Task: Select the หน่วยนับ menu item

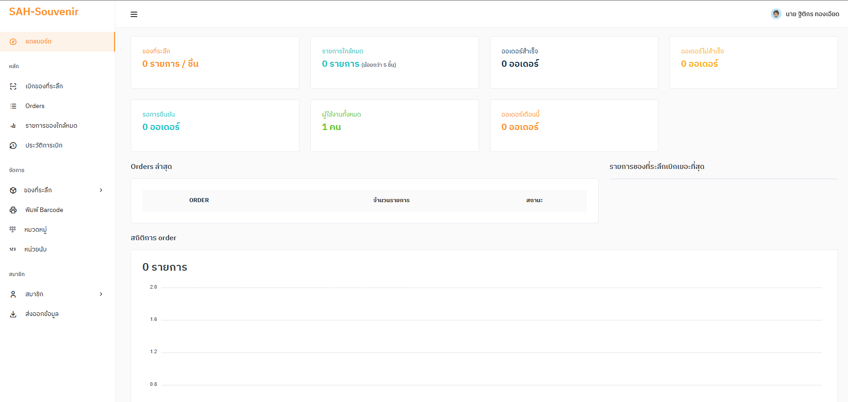Action: click(x=35, y=249)
